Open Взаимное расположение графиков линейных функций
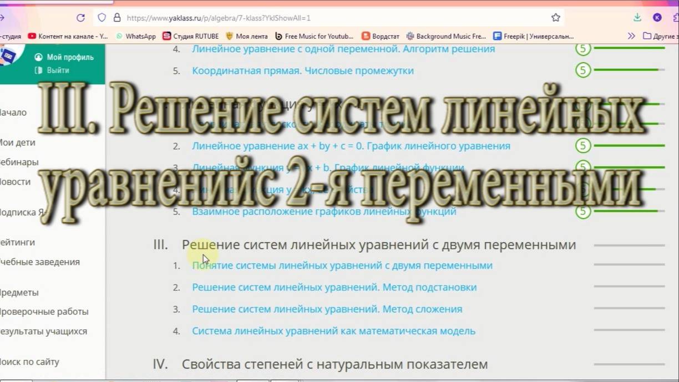679x382 pixels. point(324,211)
